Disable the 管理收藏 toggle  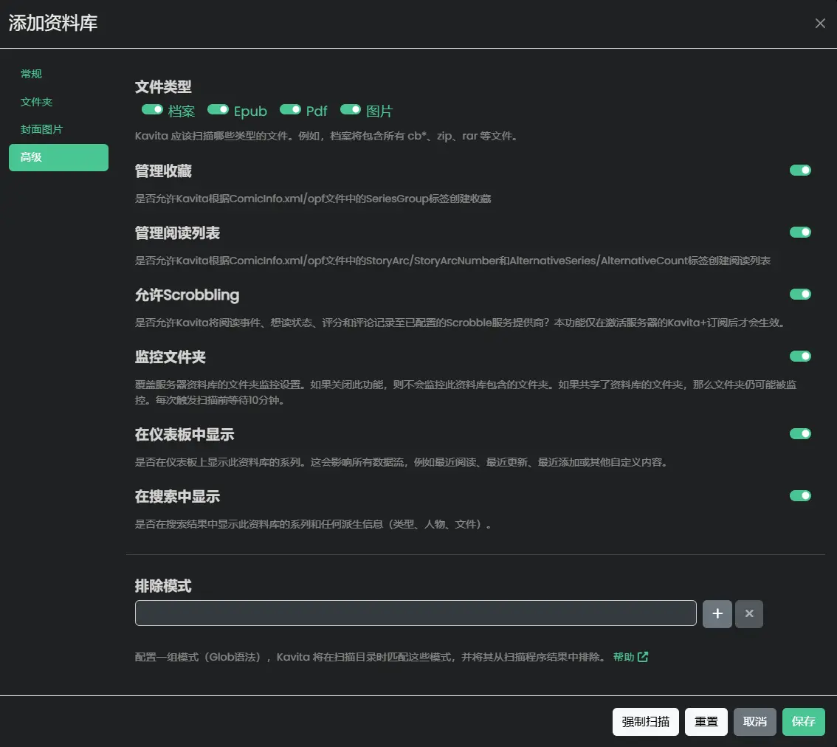(800, 170)
